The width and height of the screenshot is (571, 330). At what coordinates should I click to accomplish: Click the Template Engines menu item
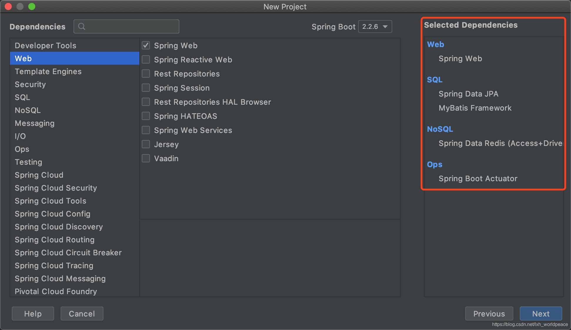point(48,71)
